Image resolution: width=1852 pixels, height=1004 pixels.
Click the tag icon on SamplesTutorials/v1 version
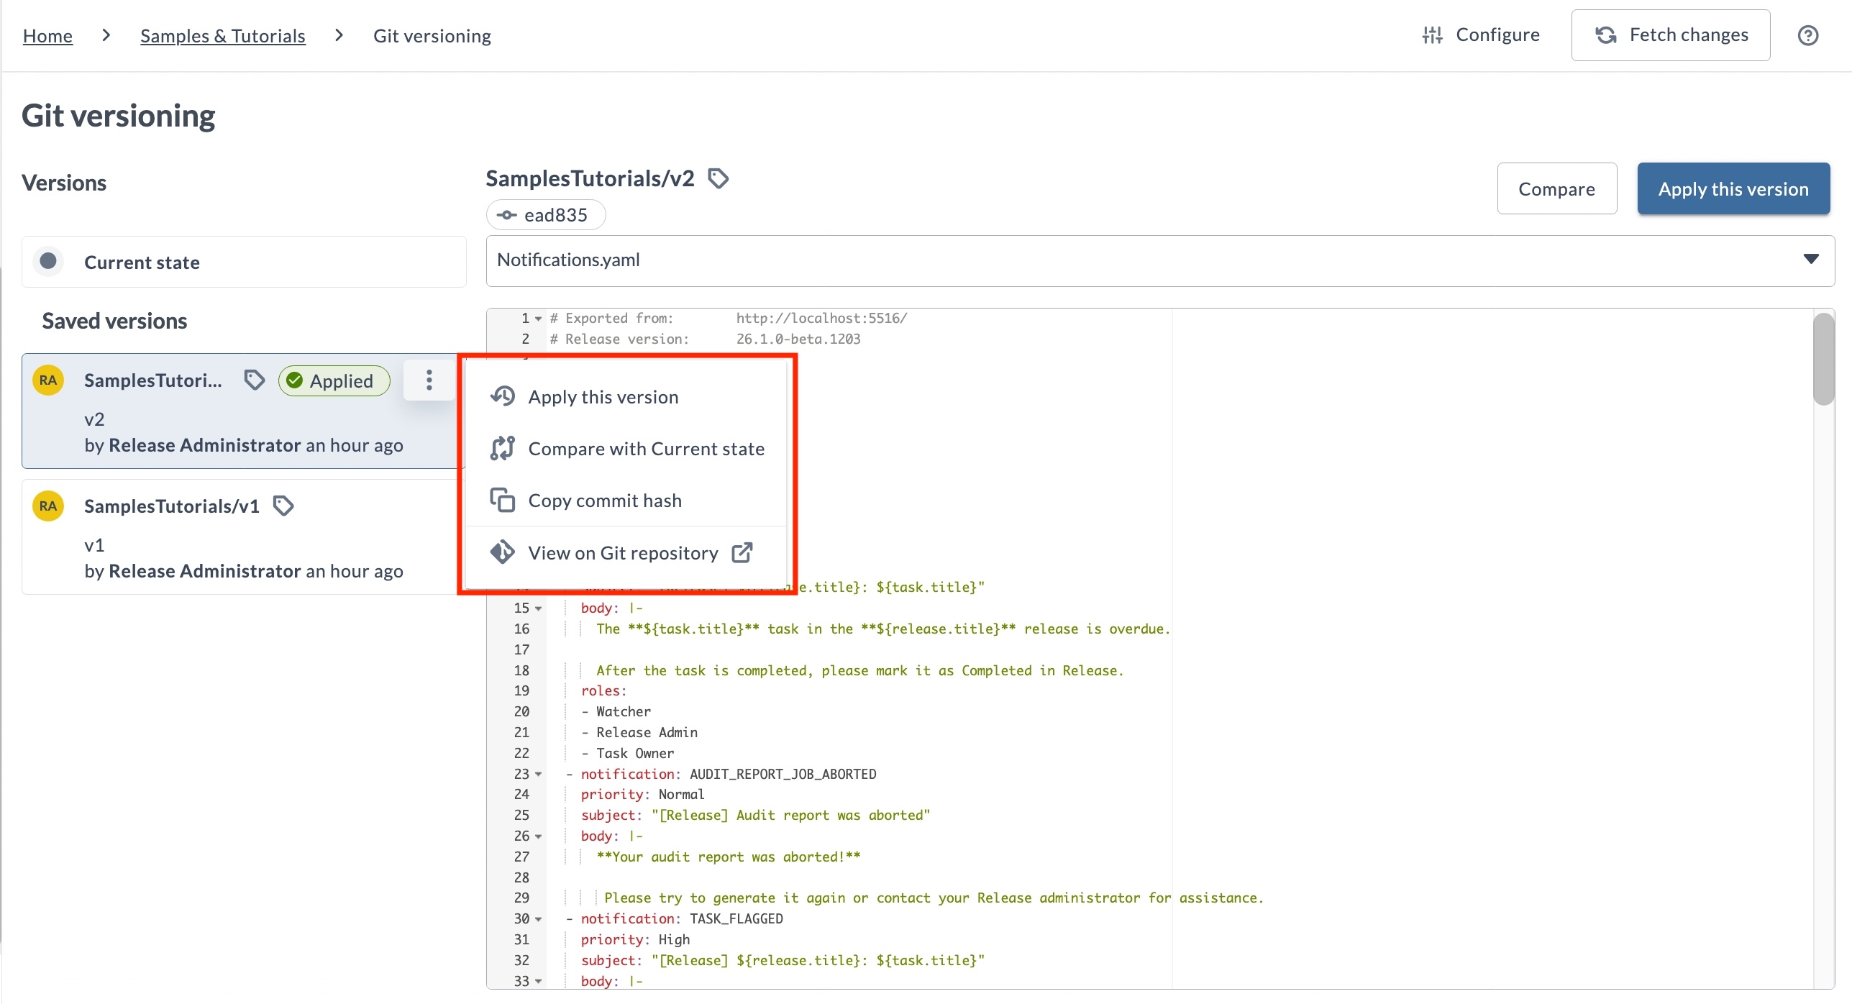point(283,506)
